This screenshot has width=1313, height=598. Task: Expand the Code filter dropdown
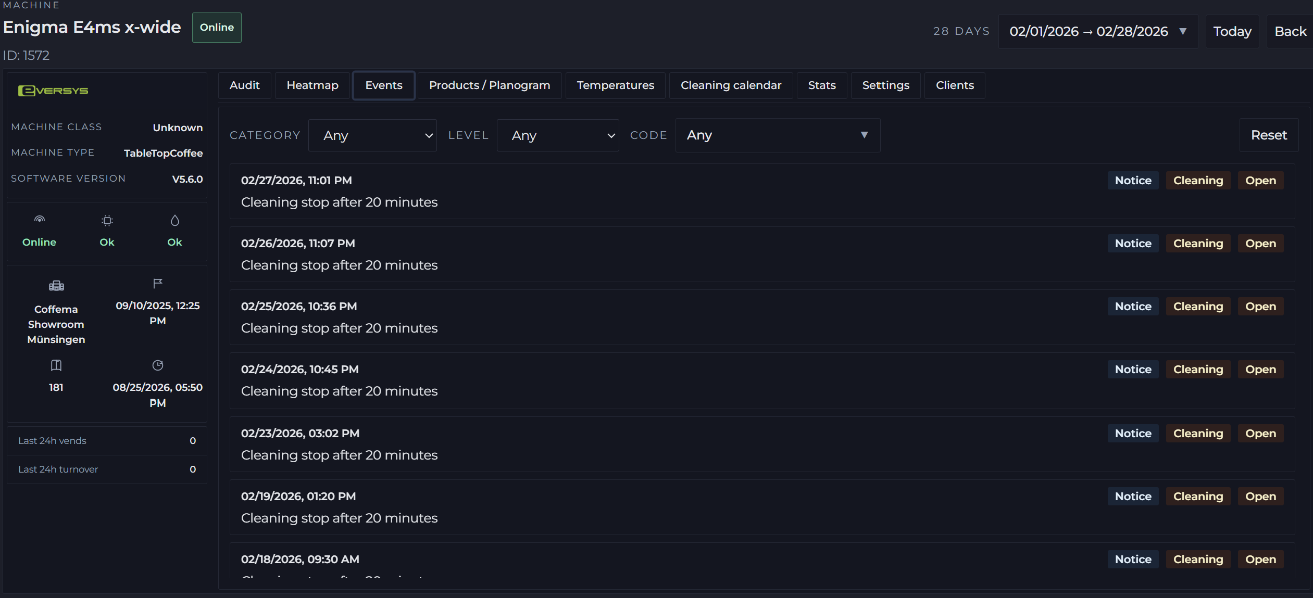[778, 135]
